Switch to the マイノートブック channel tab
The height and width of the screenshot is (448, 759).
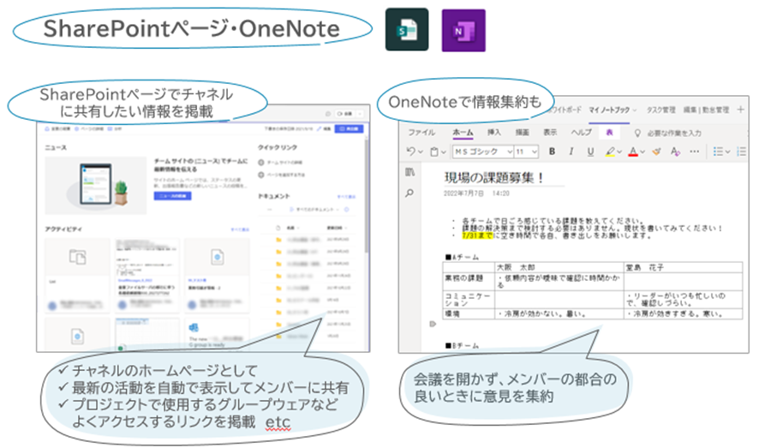[x=609, y=111]
